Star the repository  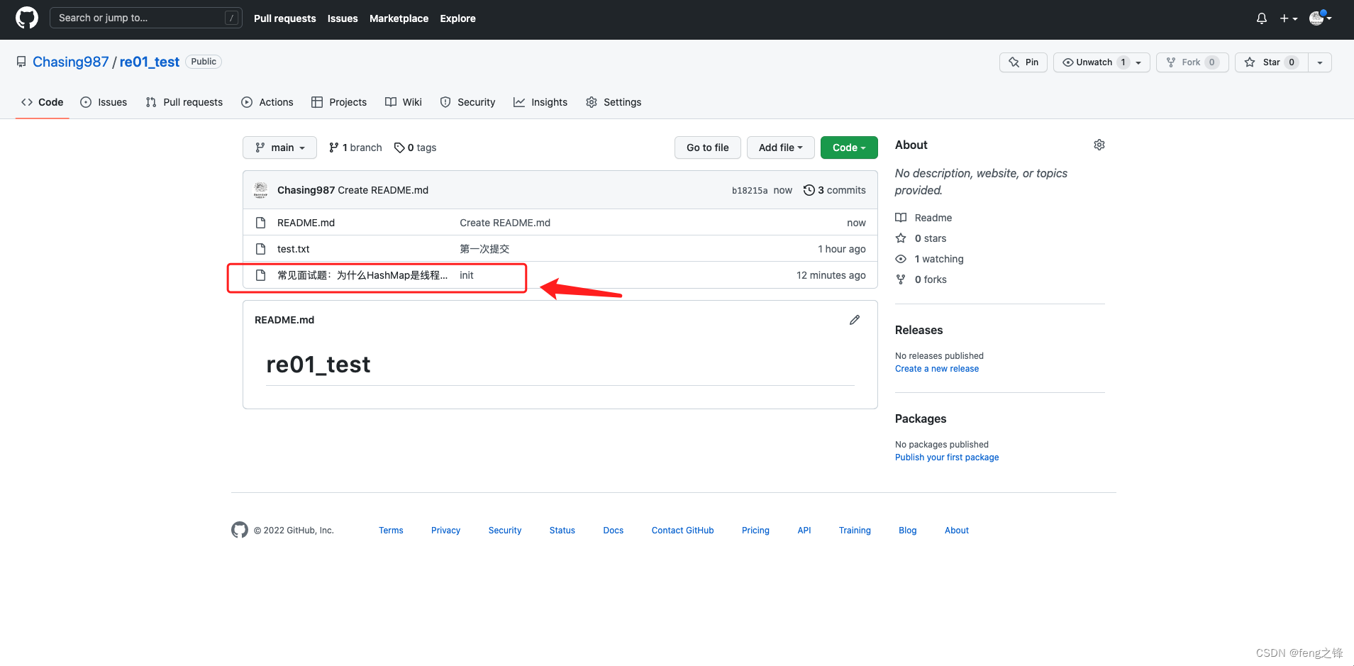[1271, 62]
